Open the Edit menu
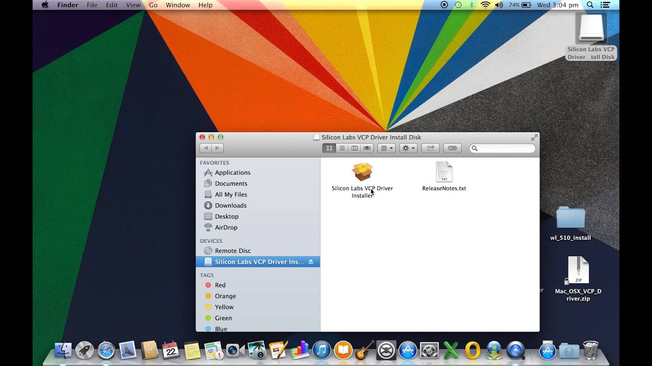The height and width of the screenshot is (366, 652). [x=112, y=5]
